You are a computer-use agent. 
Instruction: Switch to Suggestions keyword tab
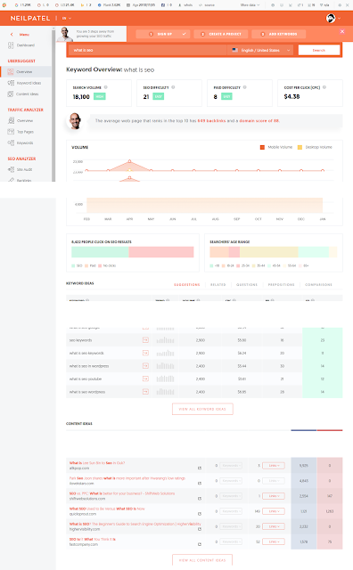tap(187, 285)
